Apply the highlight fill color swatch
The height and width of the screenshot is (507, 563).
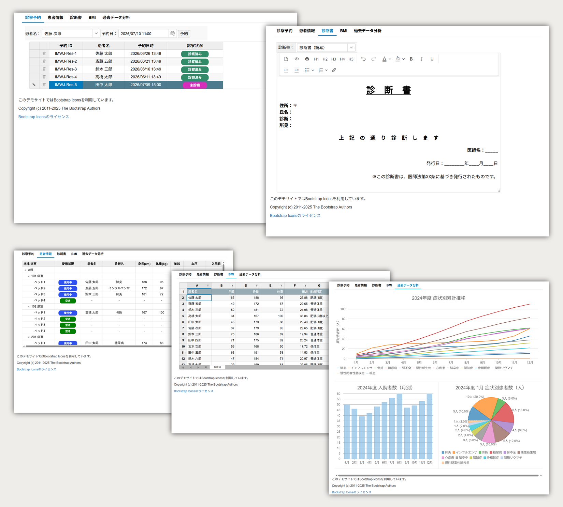[x=398, y=59]
